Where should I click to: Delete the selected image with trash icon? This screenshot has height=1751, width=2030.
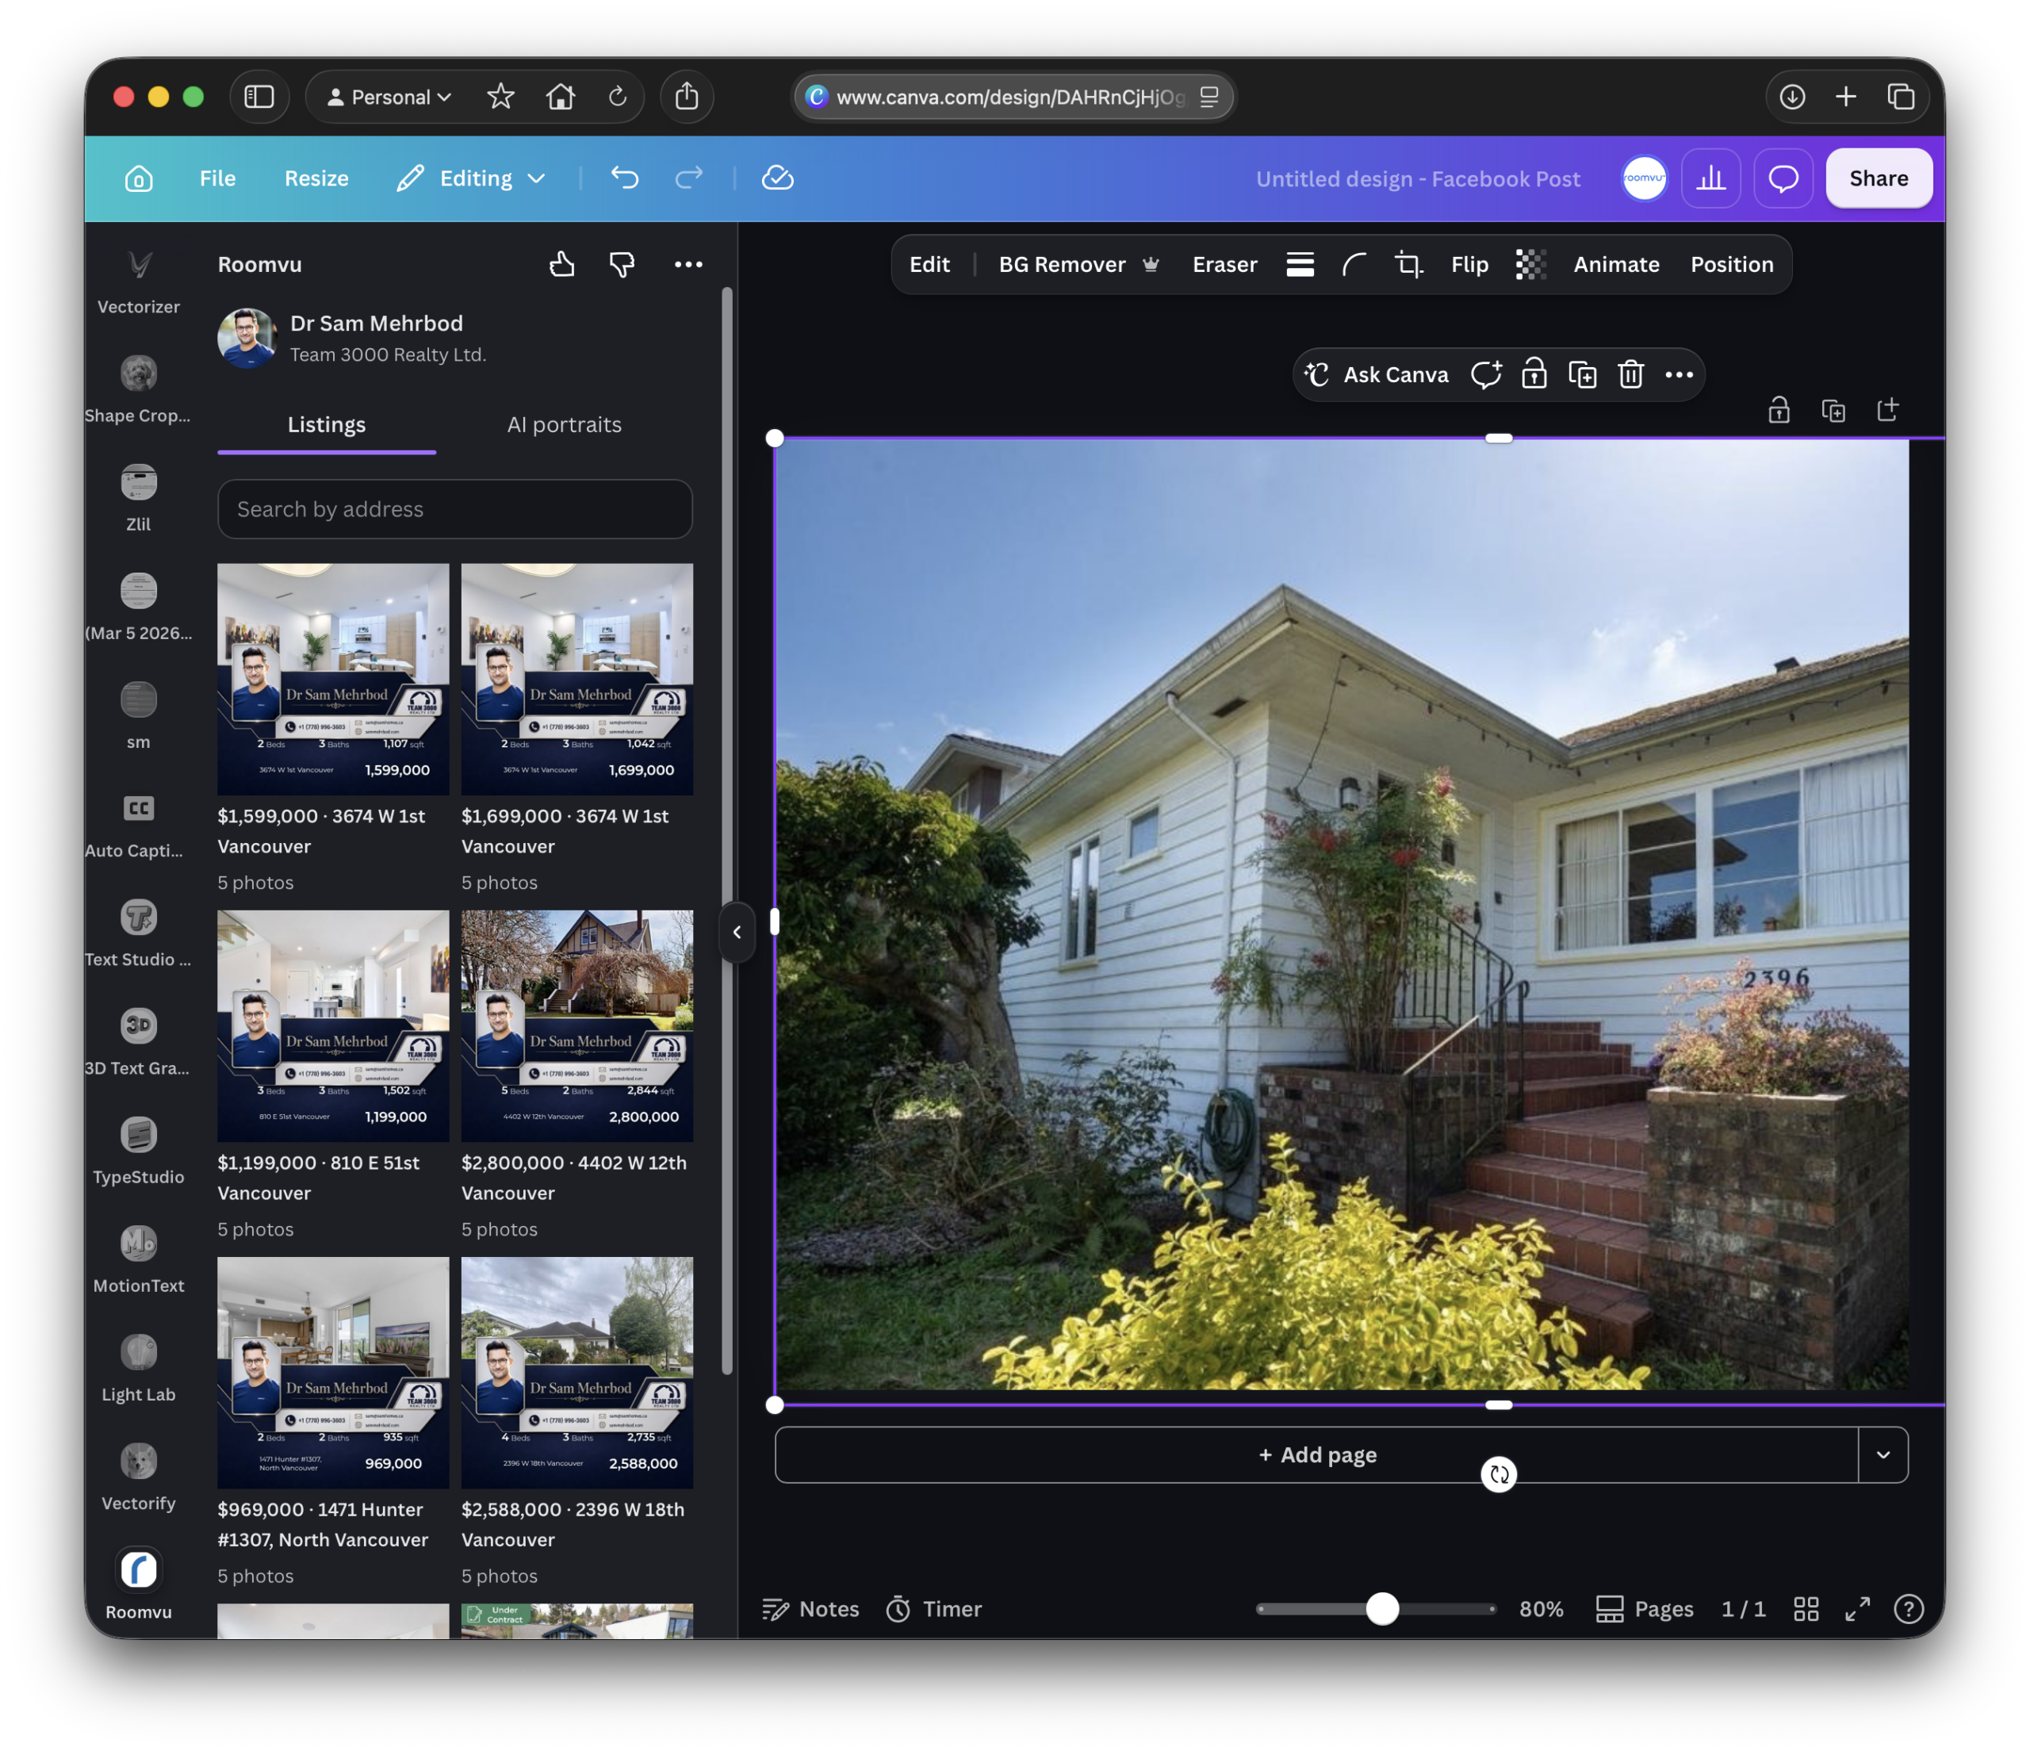coord(1631,374)
